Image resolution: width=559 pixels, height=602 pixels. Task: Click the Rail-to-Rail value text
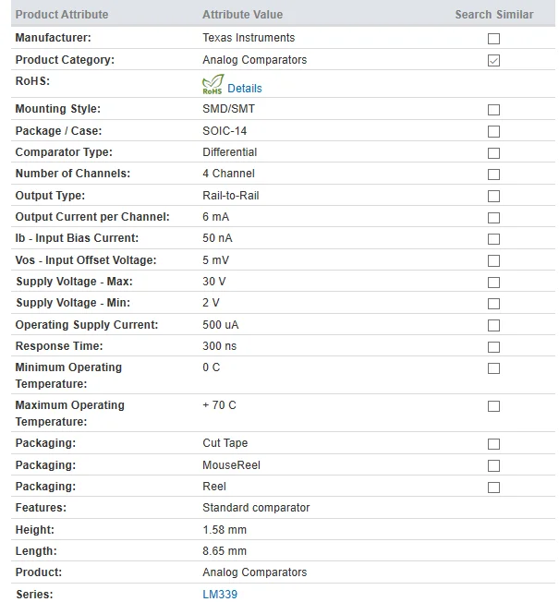230,196
